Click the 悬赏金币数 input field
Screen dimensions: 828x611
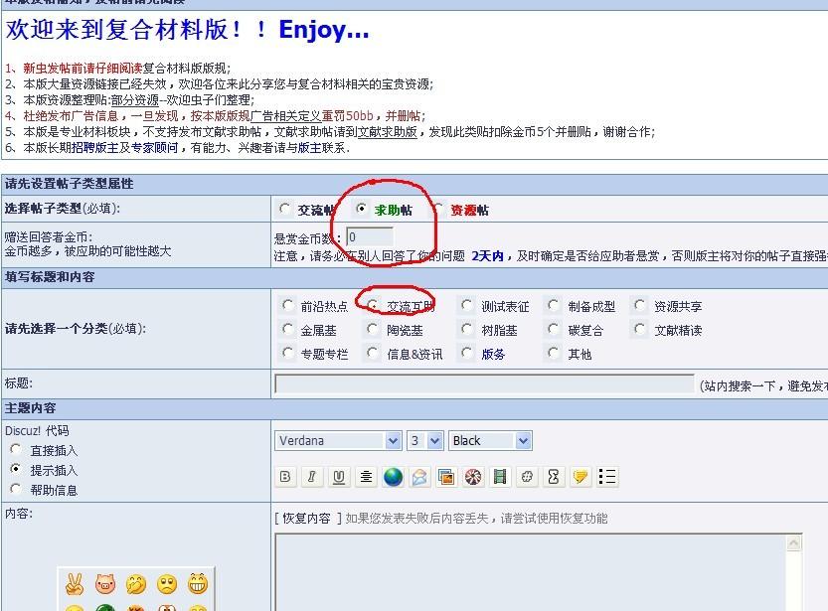(370, 236)
